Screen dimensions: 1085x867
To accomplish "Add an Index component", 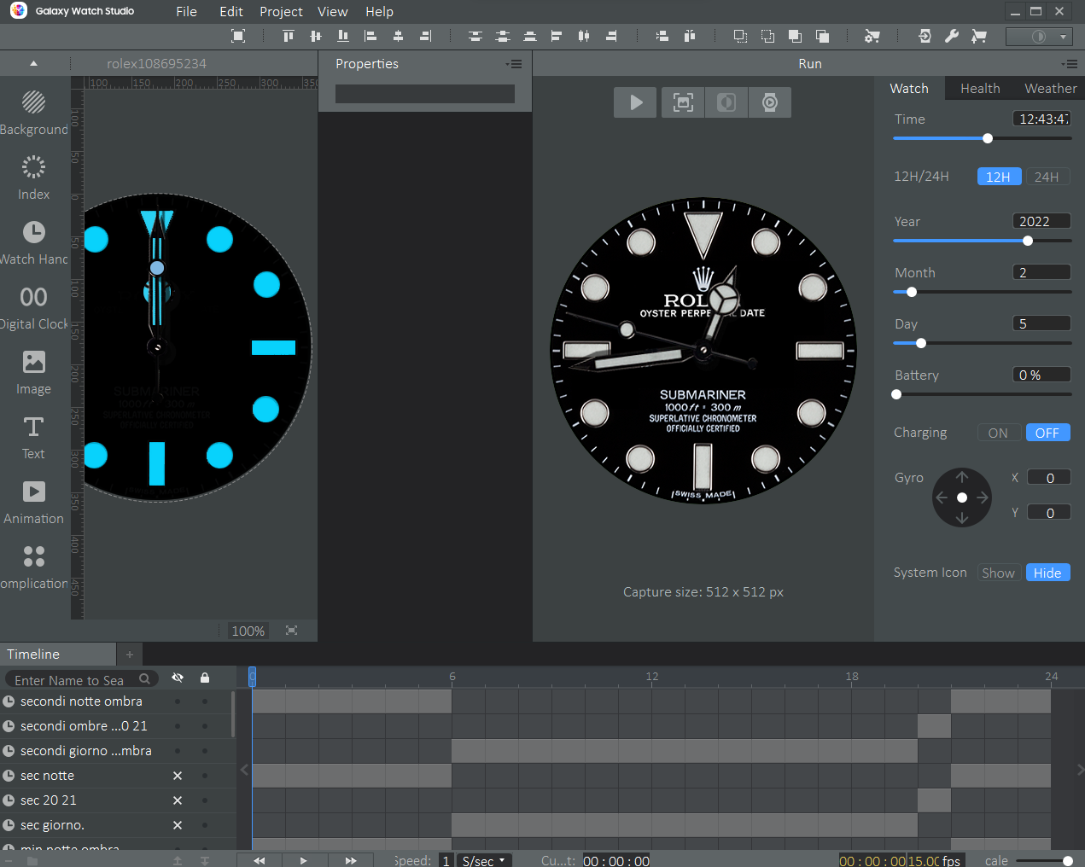I will (x=33, y=177).
